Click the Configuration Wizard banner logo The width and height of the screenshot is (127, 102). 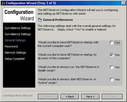pos(19,15)
